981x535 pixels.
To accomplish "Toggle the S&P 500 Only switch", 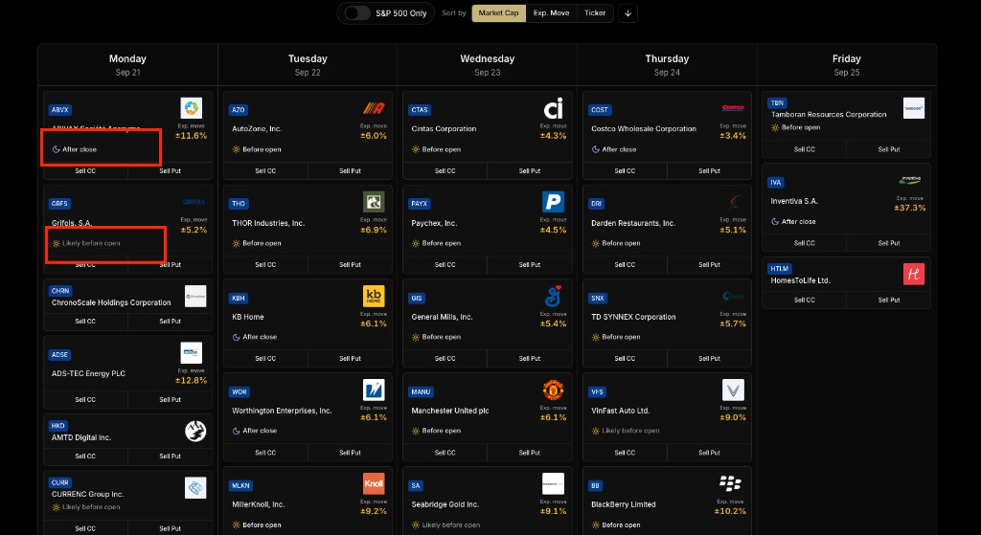I will [357, 13].
